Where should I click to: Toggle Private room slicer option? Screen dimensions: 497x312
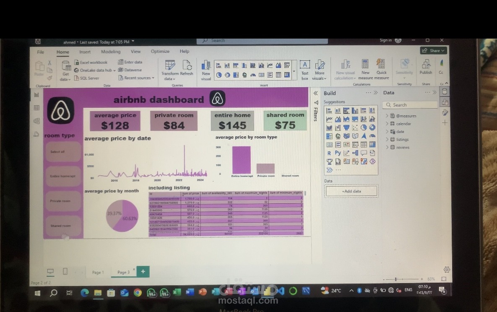tap(63, 201)
